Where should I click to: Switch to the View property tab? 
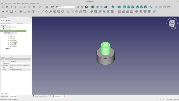tap(2, 93)
